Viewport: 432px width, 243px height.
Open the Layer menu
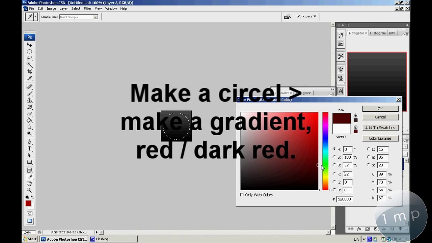63,8
